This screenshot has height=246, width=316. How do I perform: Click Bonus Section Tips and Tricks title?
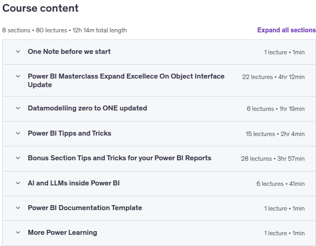click(120, 158)
